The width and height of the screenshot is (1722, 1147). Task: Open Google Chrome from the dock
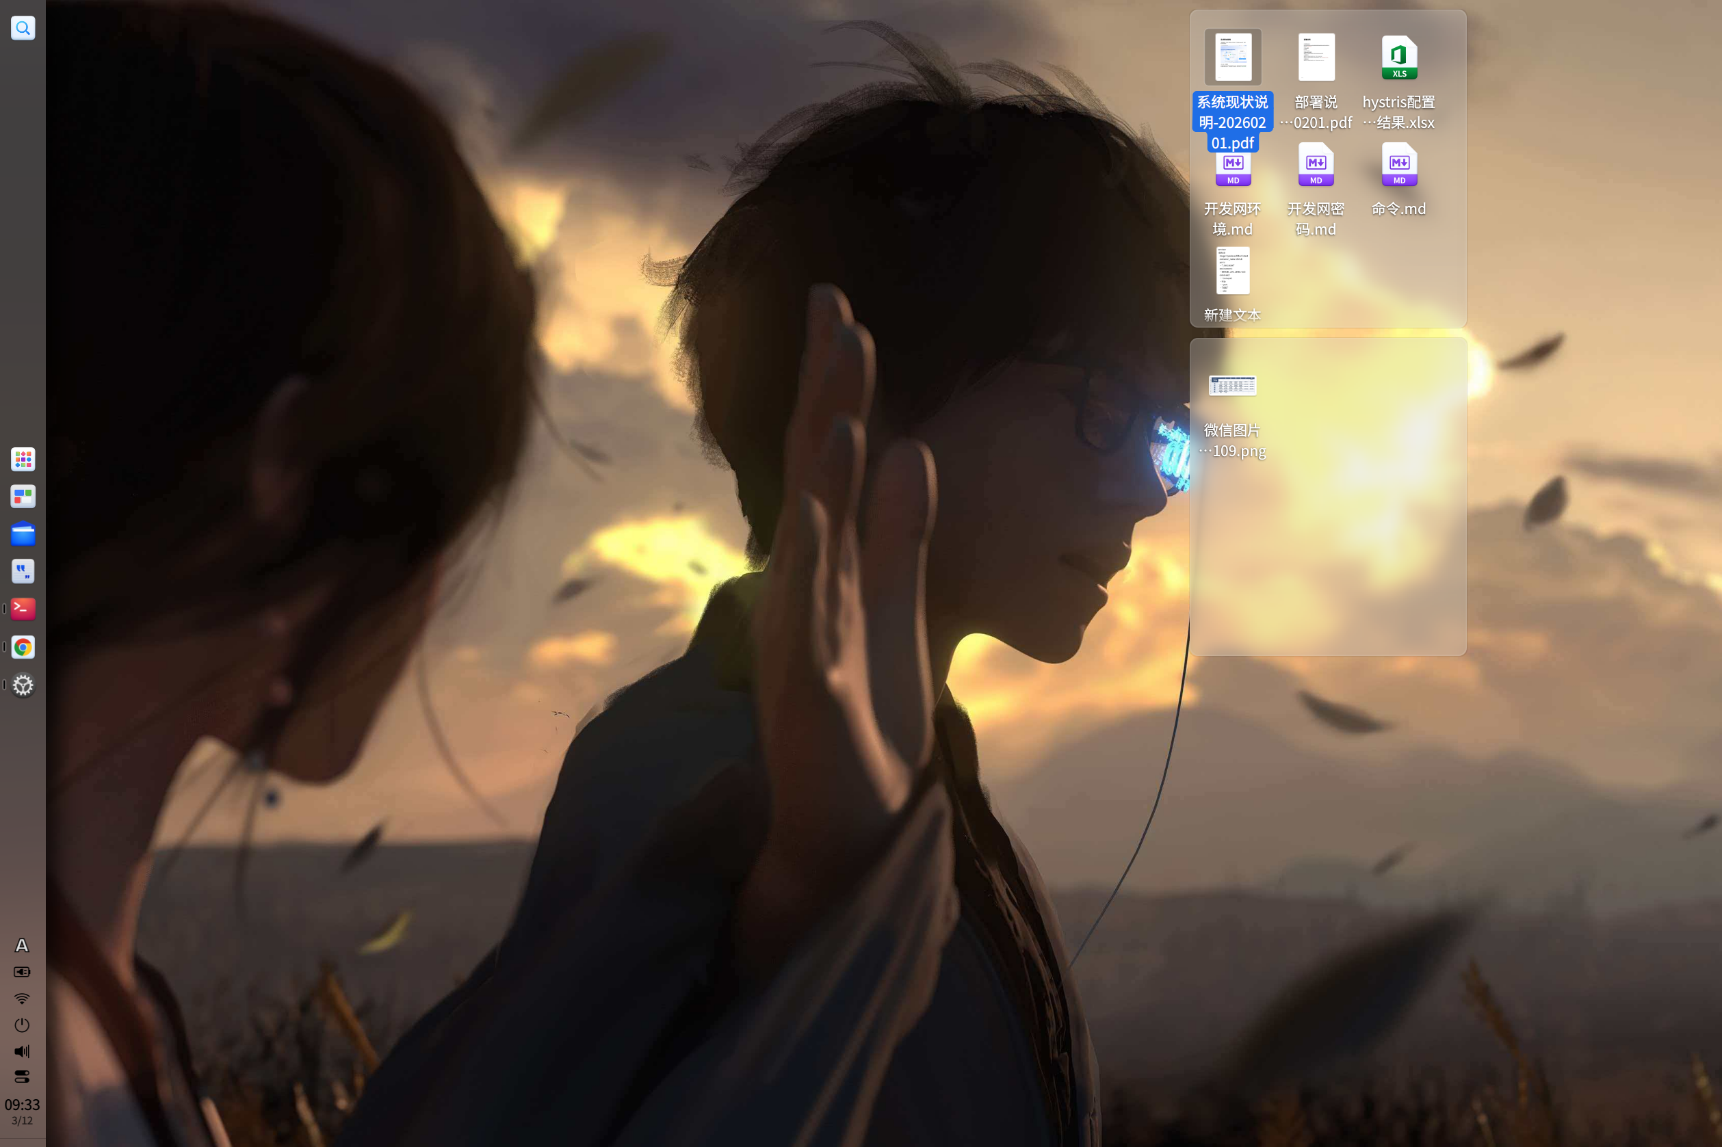(23, 648)
